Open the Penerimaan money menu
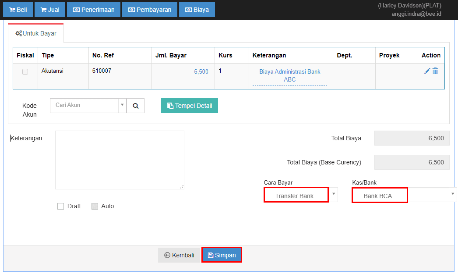 94,10
